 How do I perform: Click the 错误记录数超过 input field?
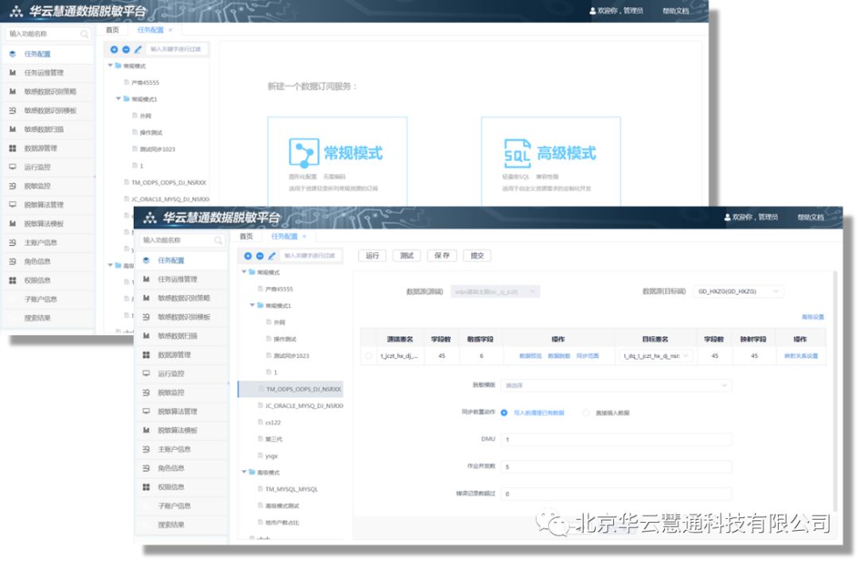tap(616, 493)
